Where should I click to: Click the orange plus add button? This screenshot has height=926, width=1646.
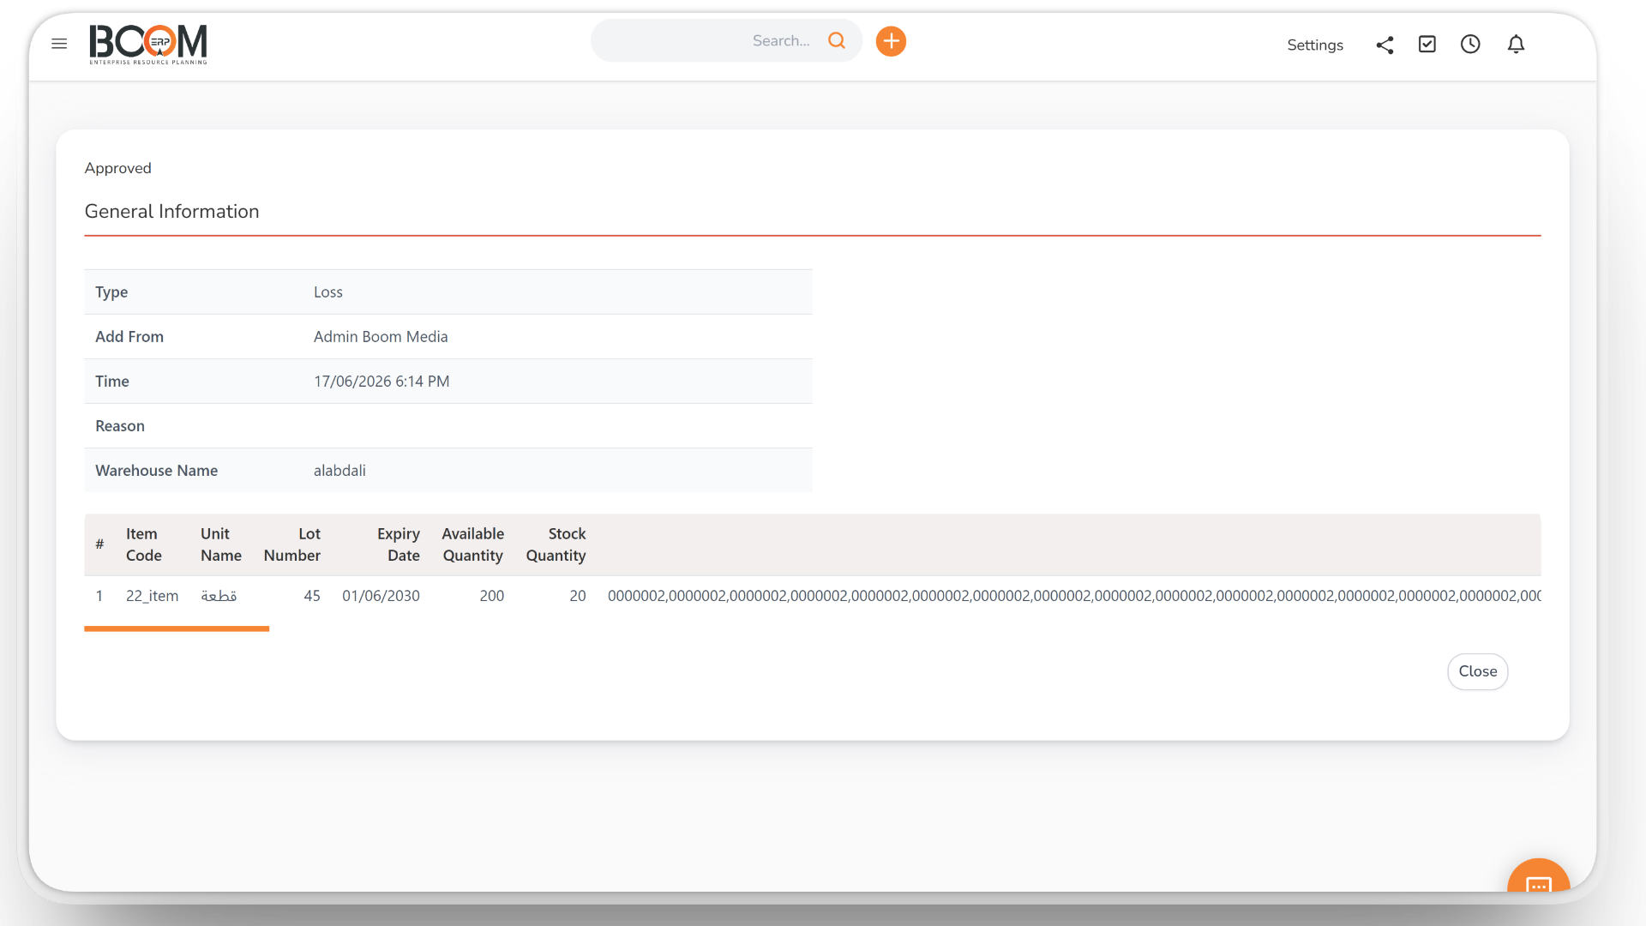click(x=891, y=41)
